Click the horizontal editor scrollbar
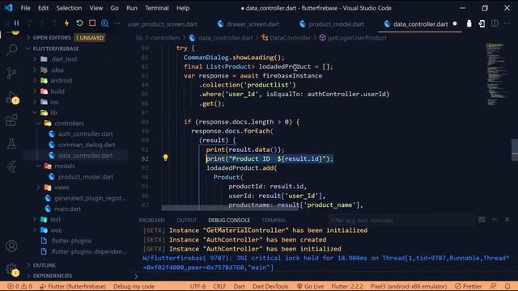This screenshot has width=518, height=291. [230, 209]
